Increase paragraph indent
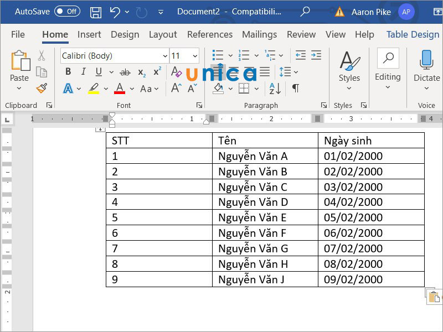 pyautogui.click(x=316, y=55)
